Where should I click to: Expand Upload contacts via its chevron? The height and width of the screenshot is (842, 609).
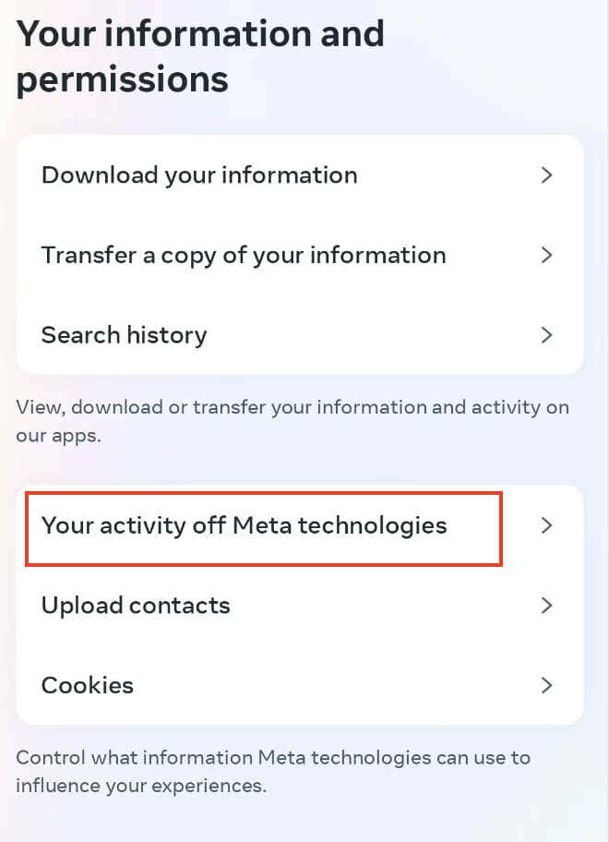[546, 606]
